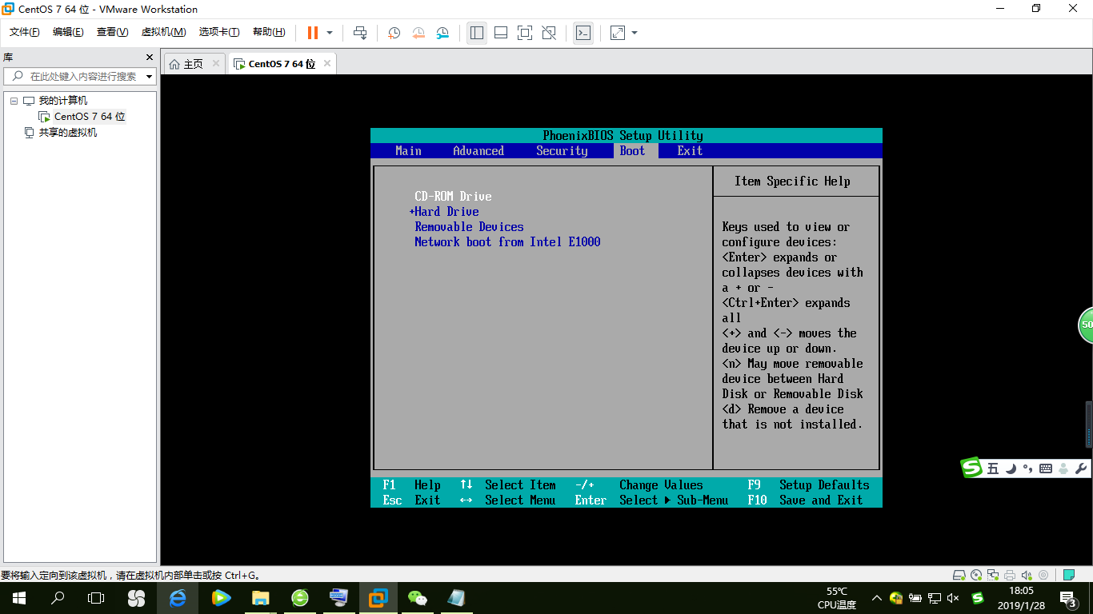Click the library search input field
The width and height of the screenshot is (1093, 614).
pyautogui.click(x=80, y=77)
